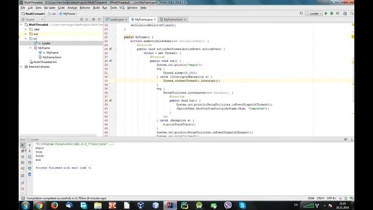Open the Loader run configuration dropdown
The height and width of the screenshot is (210, 373).
pyautogui.click(x=314, y=13)
